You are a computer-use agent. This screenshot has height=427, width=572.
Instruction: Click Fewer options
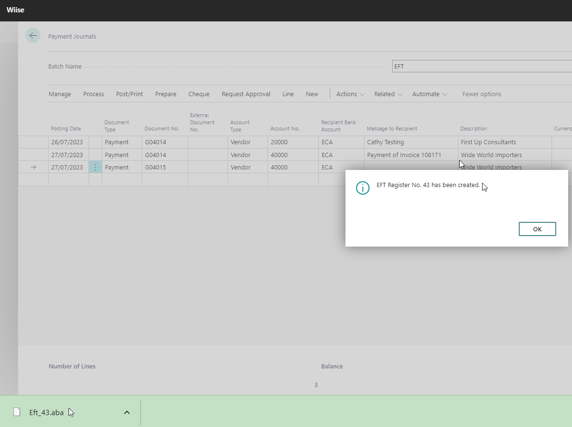(482, 94)
